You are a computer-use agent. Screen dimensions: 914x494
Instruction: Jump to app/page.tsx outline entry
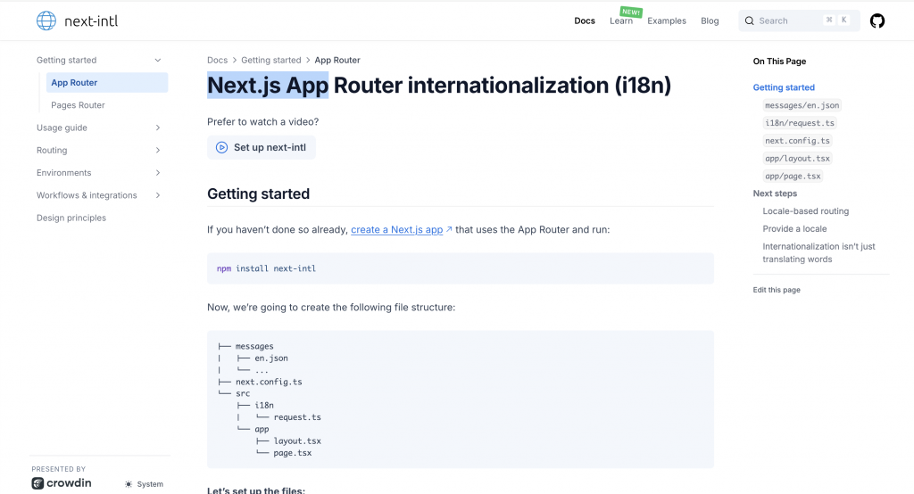(x=793, y=176)
